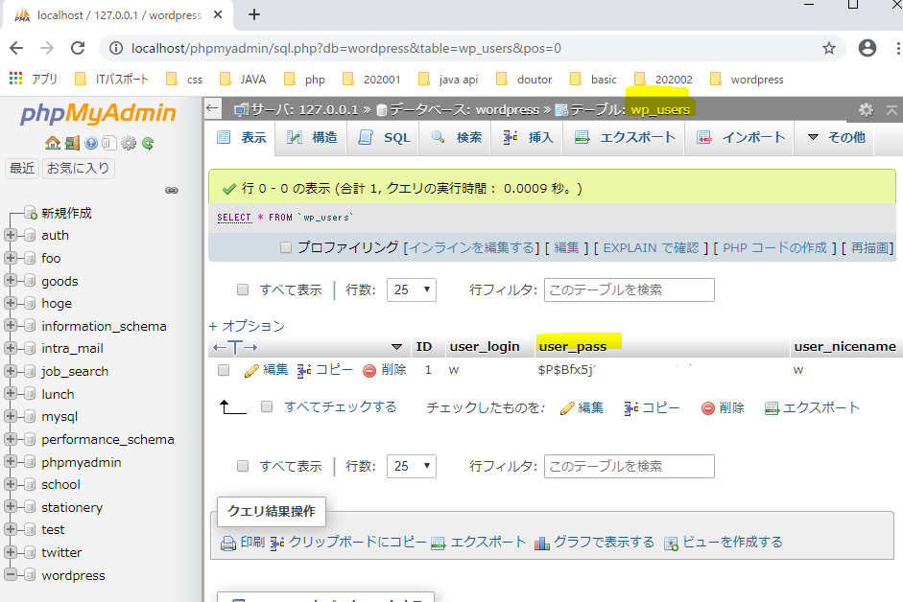
Task: Check upper すべて表示 checkbox
Action: [x=243, y=289]
